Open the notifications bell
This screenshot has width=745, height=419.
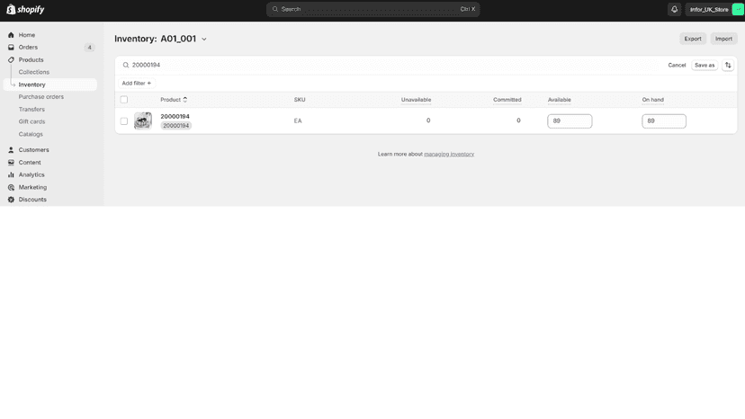pyautogui.click(x=674, y=10)
